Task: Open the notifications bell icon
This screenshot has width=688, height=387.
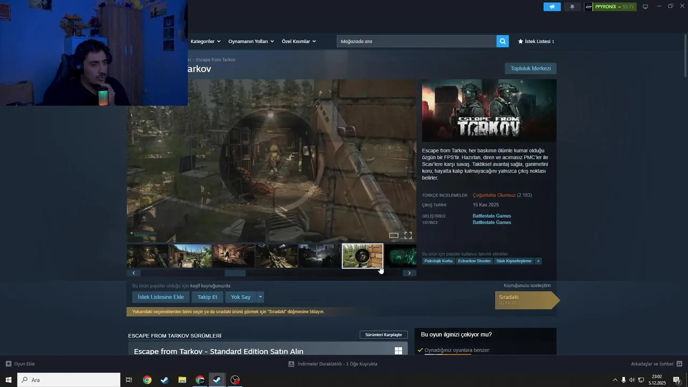Action: [572, 6]
